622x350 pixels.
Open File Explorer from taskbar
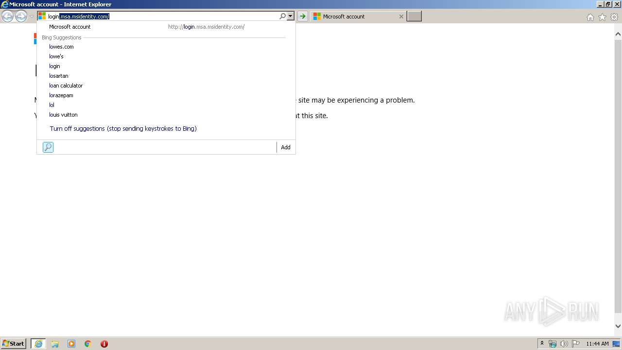[x=55, y=344]
